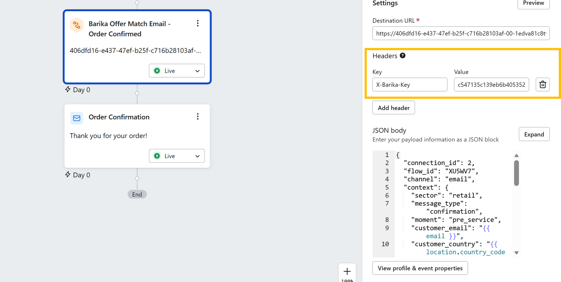Click the JSON body scrollbar thumb
The width and height of the screenshot is (561, 282).
tap(516, 173)
